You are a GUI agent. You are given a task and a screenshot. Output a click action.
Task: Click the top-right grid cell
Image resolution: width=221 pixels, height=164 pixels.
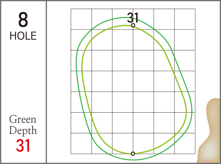(185, 19)
